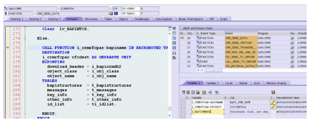The width and height of the screenshot is (309, 124).
Task: Click the I_BAPICRMDH2 variable input field
Action: [207, 112]
